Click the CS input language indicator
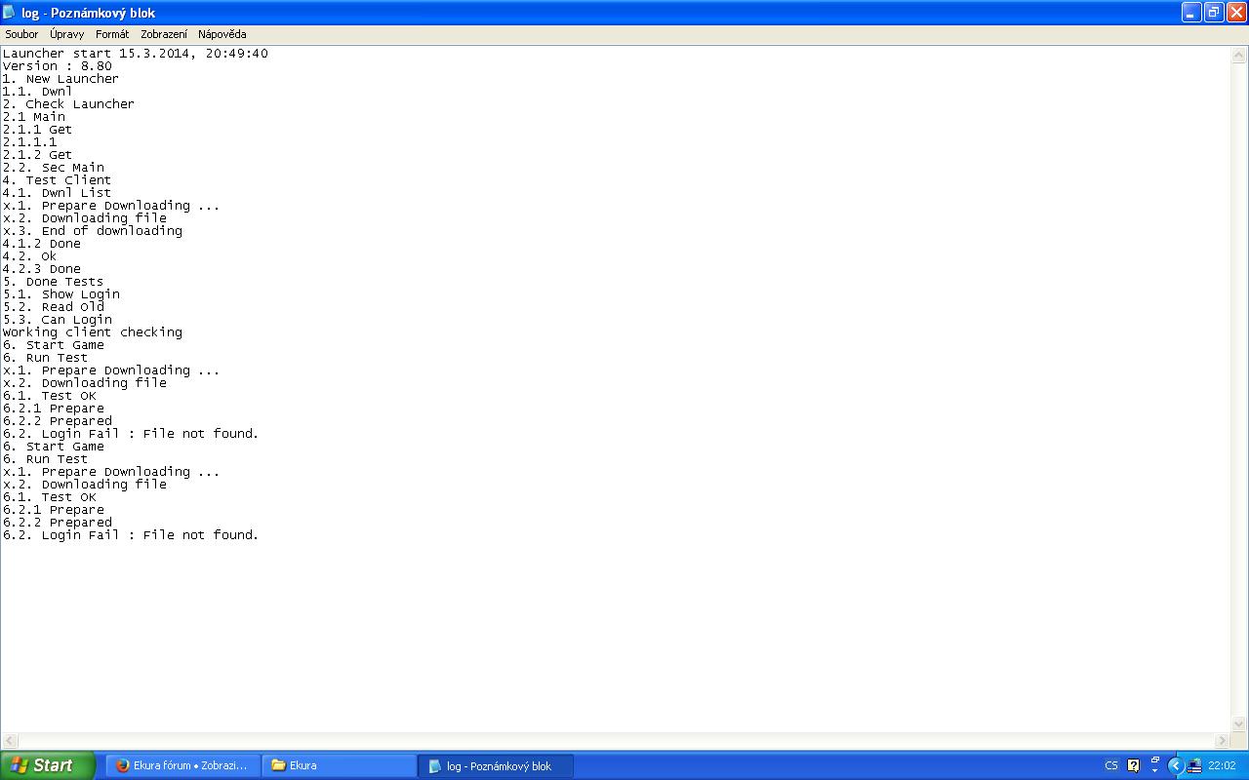1249x780 pixels. [1111, 765]
